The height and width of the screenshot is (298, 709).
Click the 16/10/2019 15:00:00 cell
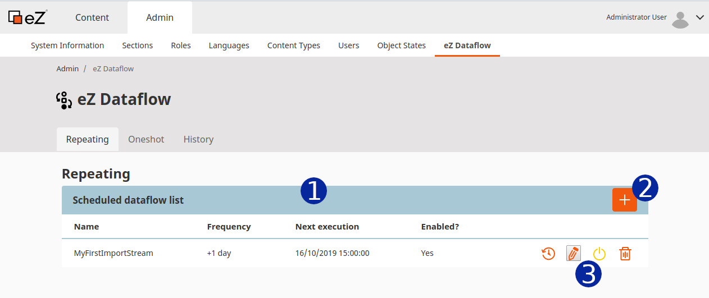click(333, 253)
